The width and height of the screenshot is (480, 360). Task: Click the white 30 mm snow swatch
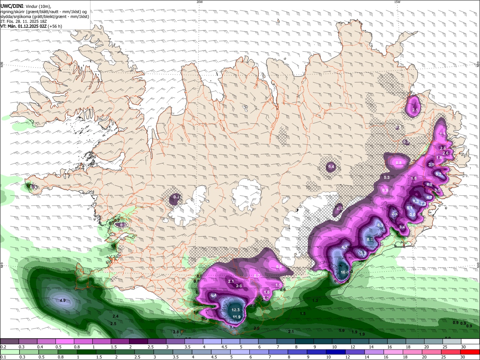(x=471, y=341)
